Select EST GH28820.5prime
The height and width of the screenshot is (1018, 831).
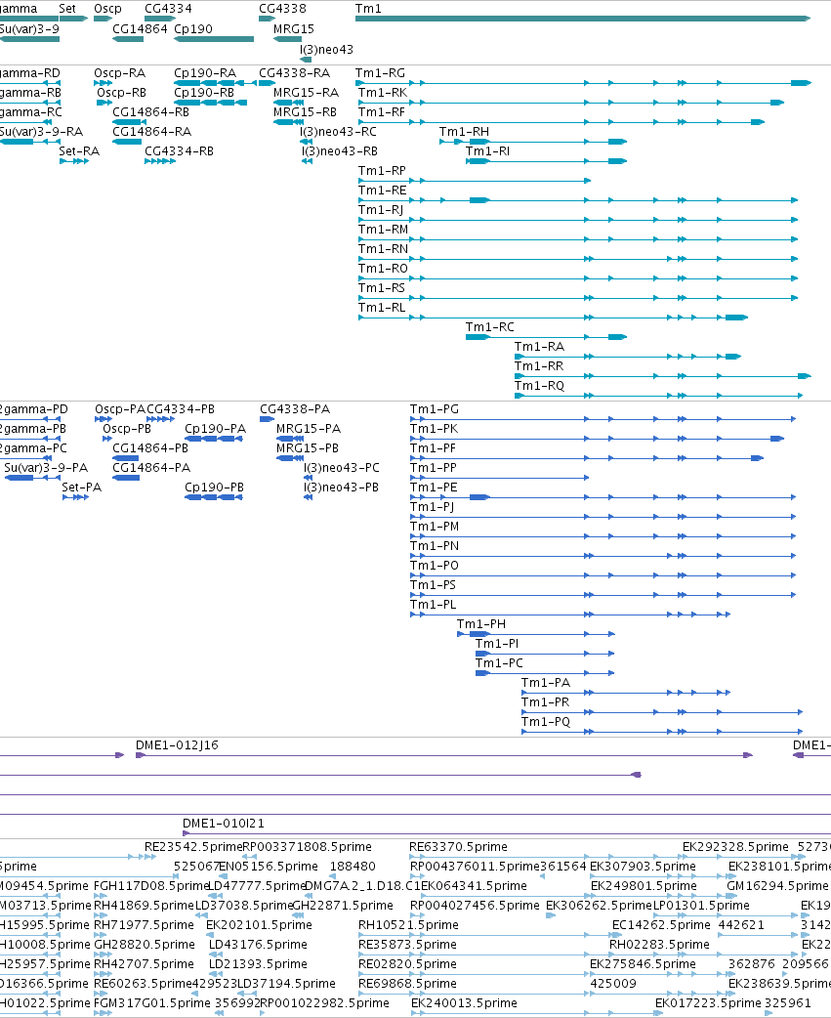(144, 944)
